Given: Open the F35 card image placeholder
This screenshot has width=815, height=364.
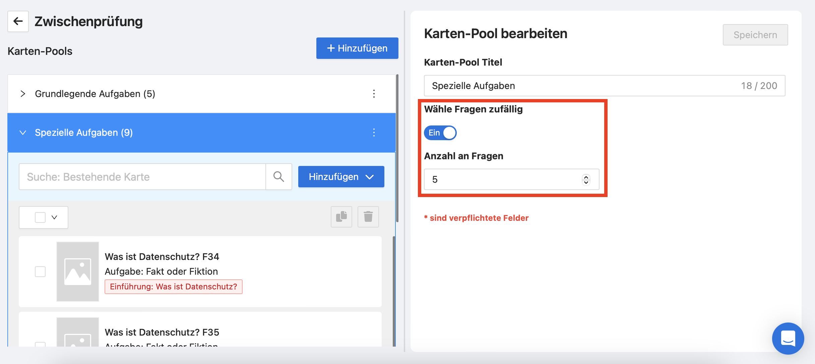Looking at the screenshot, I should click(x=78, y=332).
